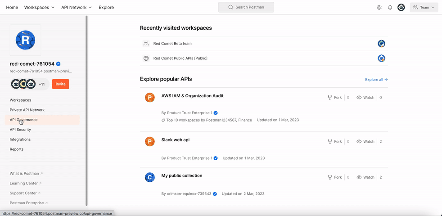The height and width of the screenshot is (216, 442).
Task: Click publisher avatar of AWS IAM & Organization Audit
Action: [x=150, y=98]
